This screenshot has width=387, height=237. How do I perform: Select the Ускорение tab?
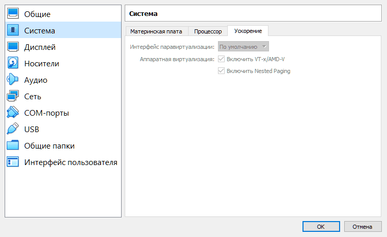(x=248, y=31)
